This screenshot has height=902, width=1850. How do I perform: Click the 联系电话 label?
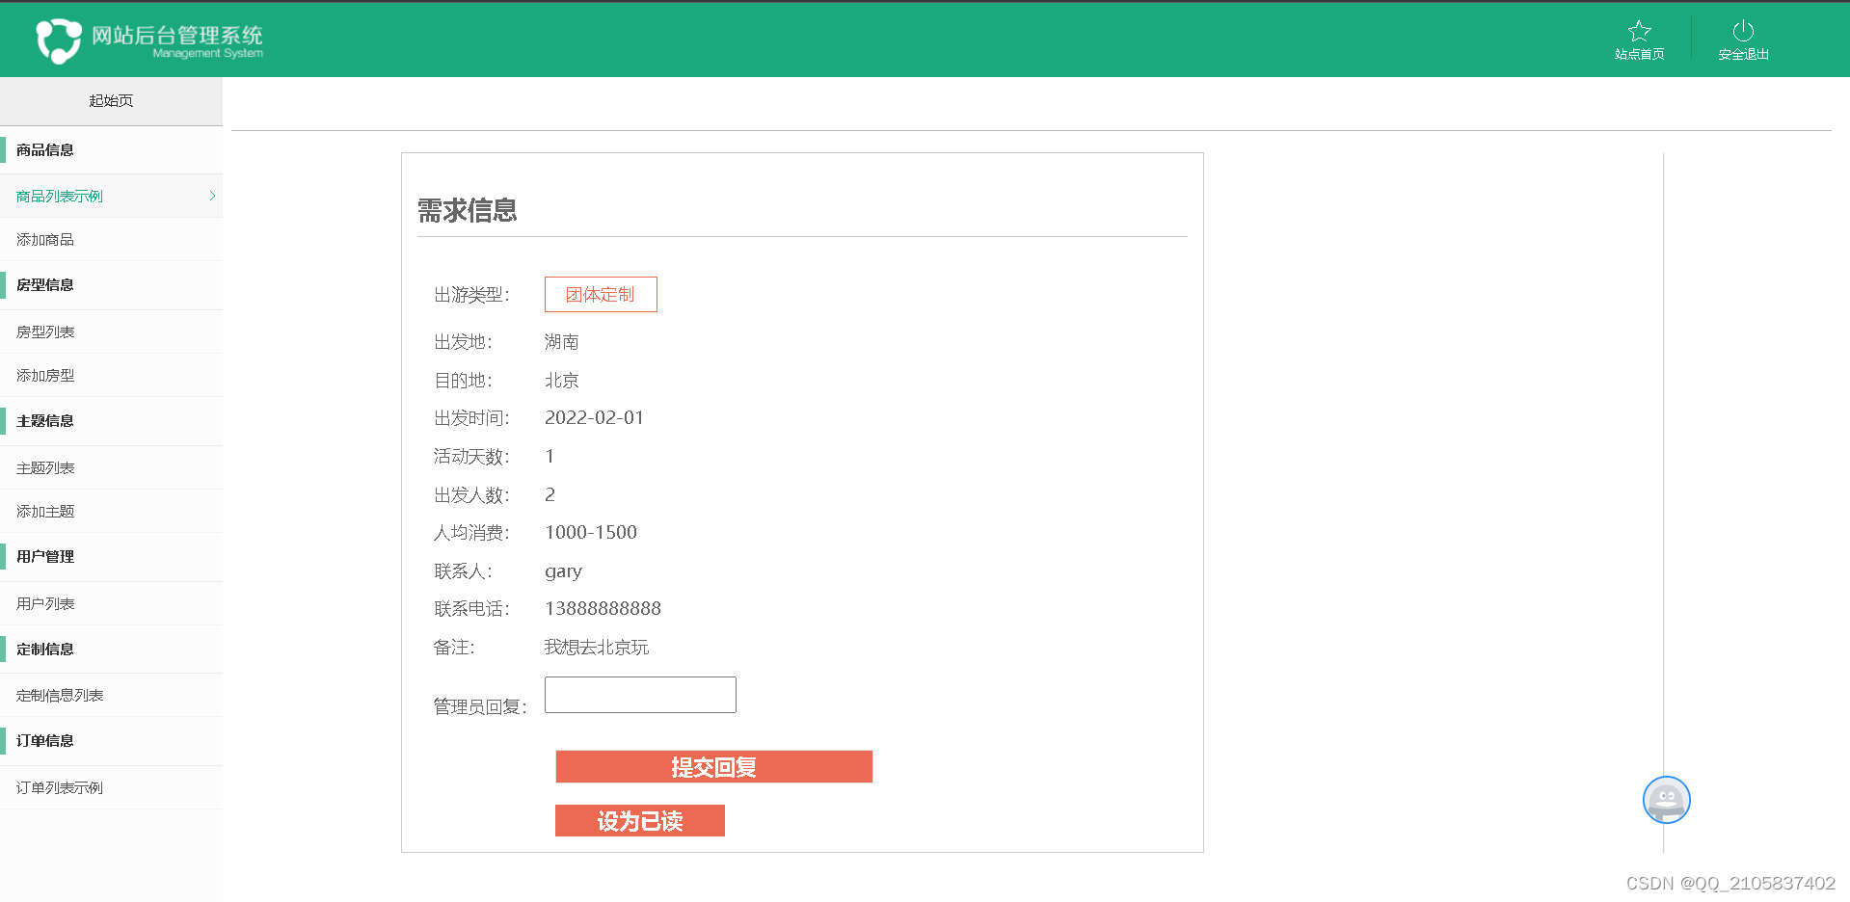click(x=471, y=609)
